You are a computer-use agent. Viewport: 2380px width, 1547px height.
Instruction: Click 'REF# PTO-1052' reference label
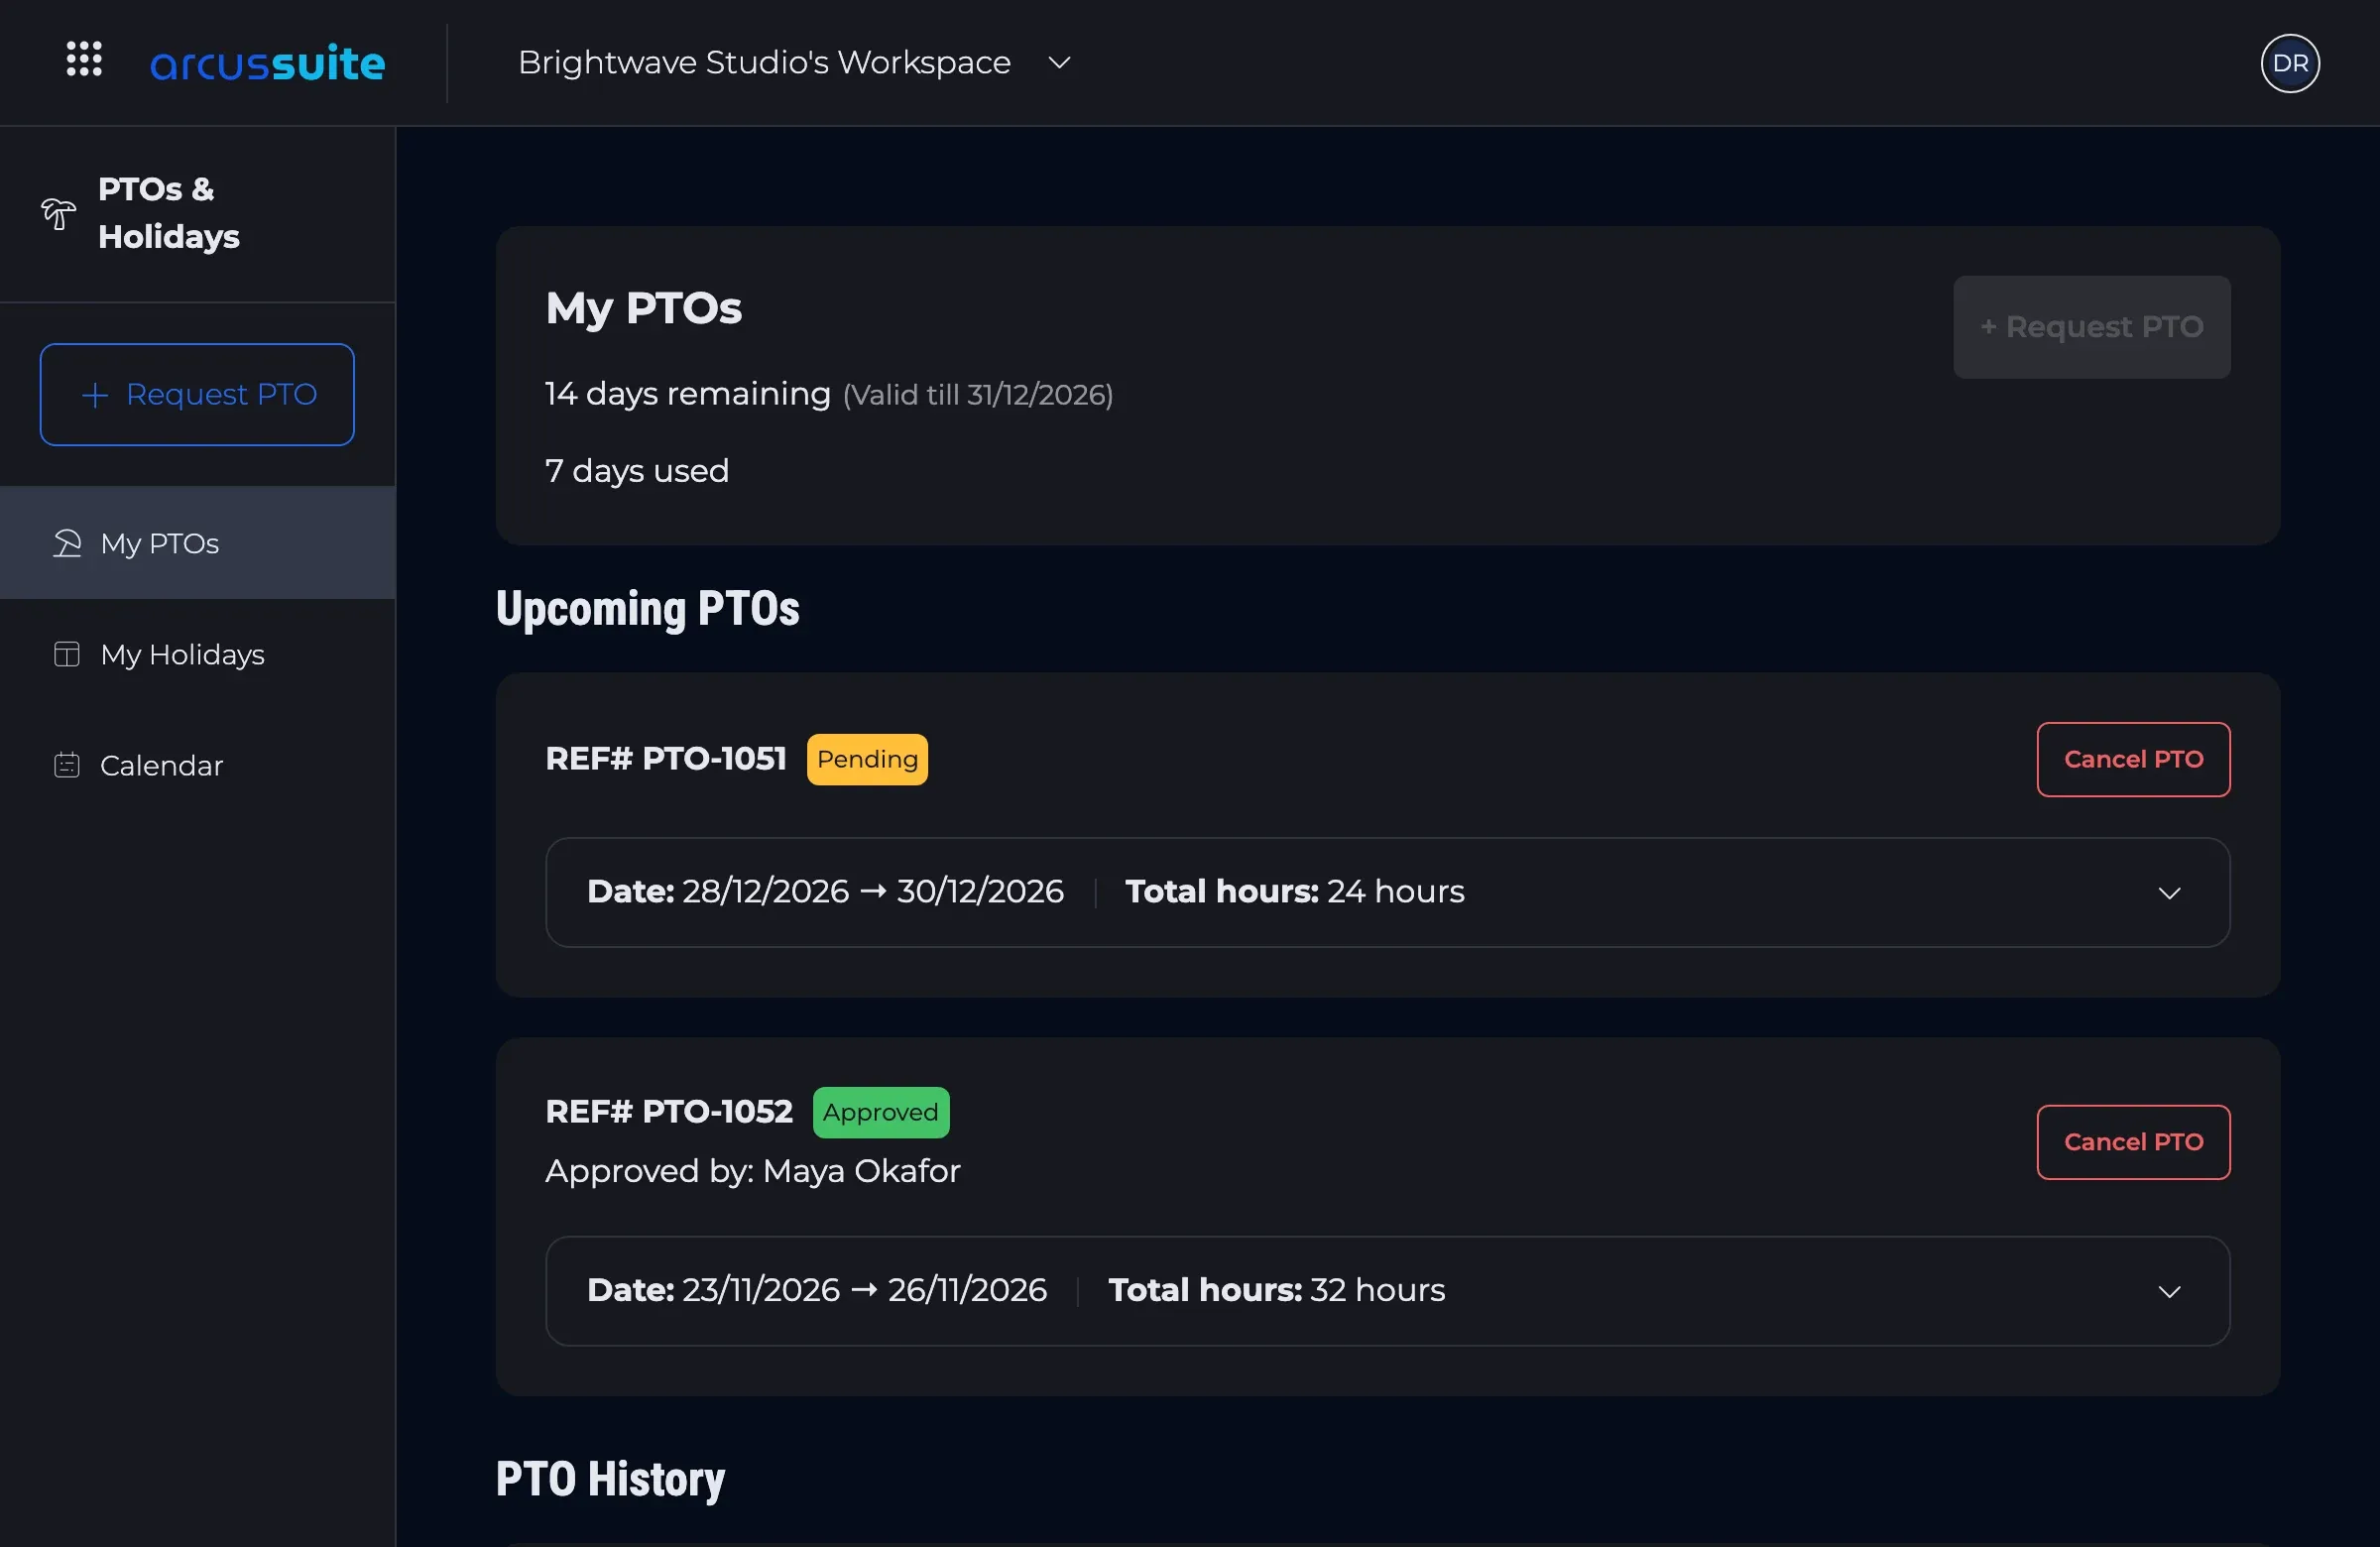669,1112
